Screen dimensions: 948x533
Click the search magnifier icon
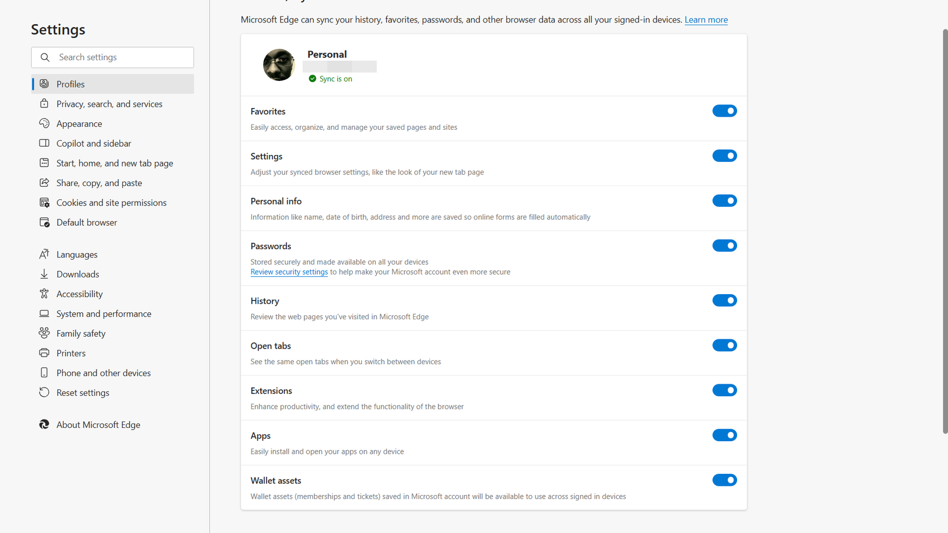45,57
